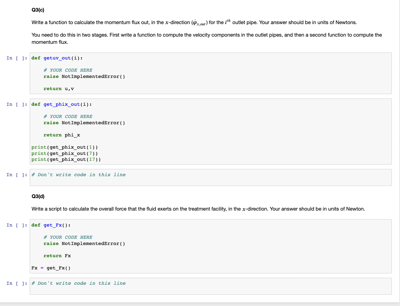Click raise NotImplementedError() in getuv_out cell
This screenshot has height=306, width=400.
click(x=84, y=76)
